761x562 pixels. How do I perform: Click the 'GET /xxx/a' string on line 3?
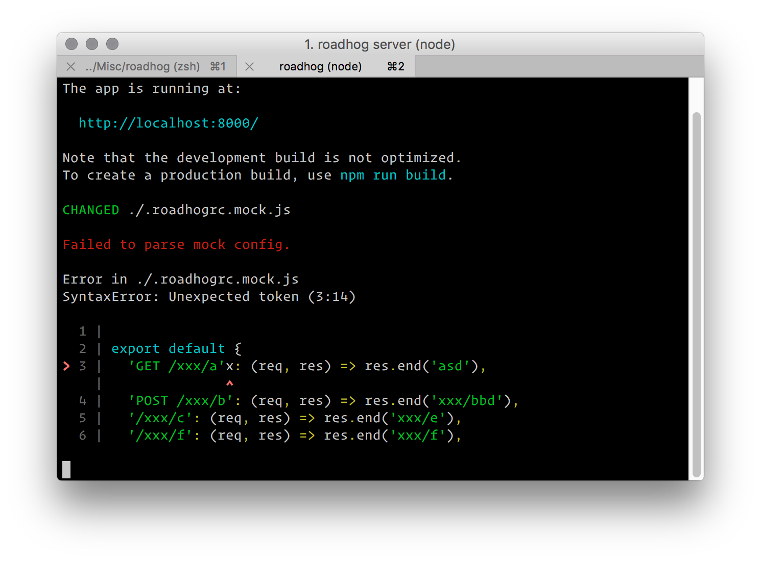coord(177,366)
